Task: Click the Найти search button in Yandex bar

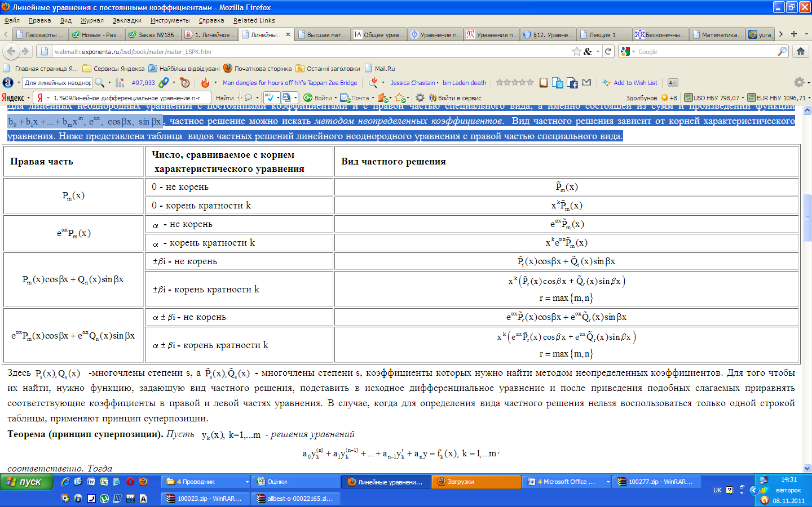Action: [x=224, y=97]
